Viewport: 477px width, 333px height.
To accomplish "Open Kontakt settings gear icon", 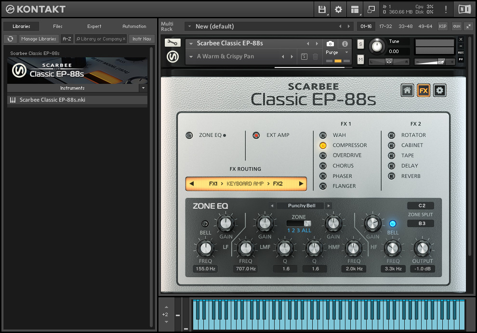I will coord(338,9).
